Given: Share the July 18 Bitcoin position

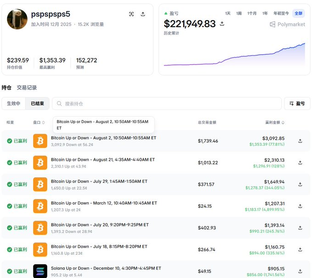Looking at the screenshot, I should [x=300, y=250].
